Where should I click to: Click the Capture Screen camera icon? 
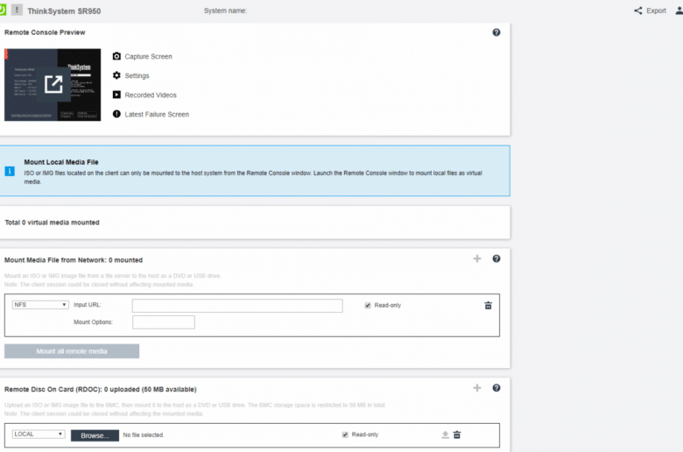116,56
